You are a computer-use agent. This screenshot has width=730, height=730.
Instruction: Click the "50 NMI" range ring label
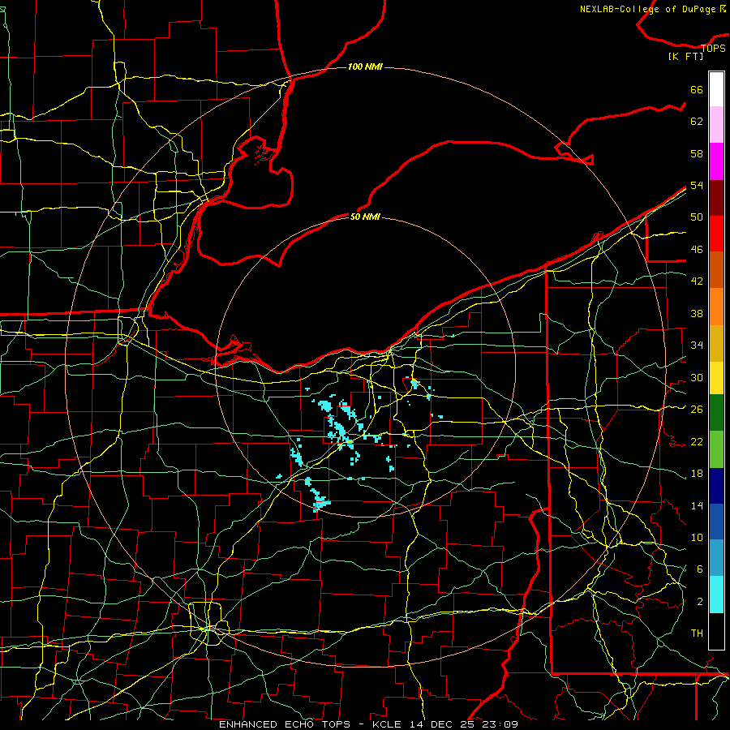365,217
